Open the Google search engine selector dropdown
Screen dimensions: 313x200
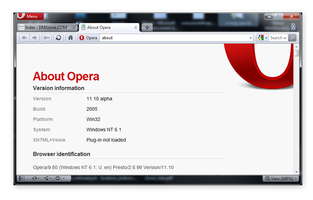click(x=262, y=38)
